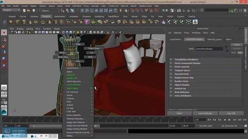The width and height of the screenshot is (248, 139).
Task: Create a polygon torus from shelf
Action: click(43, 22)
